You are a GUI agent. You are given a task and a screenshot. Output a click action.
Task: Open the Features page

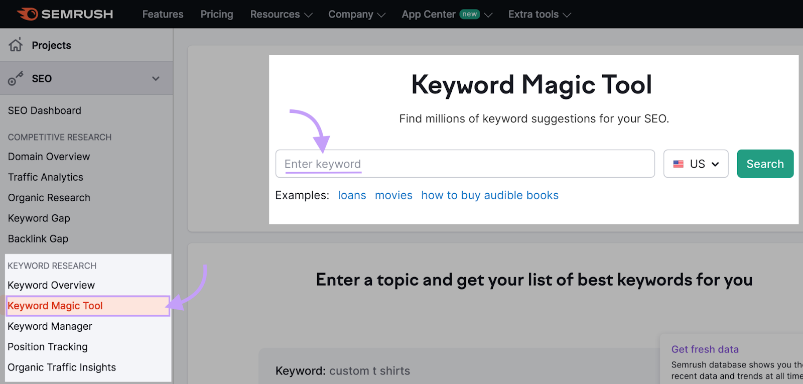163,15
